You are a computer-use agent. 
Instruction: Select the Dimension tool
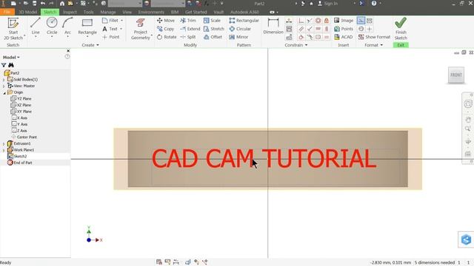[273, 26]
